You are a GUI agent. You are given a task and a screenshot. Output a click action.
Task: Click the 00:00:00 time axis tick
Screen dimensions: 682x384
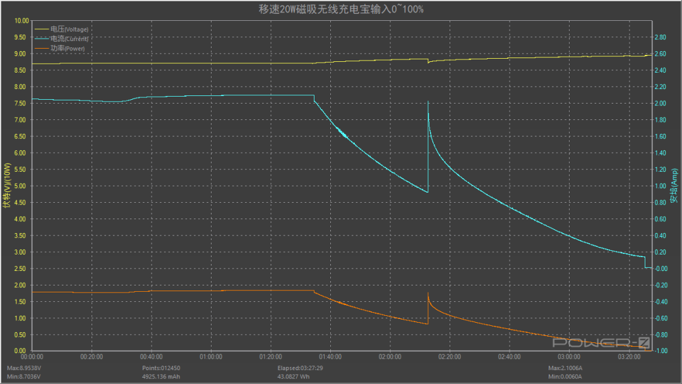32,357
